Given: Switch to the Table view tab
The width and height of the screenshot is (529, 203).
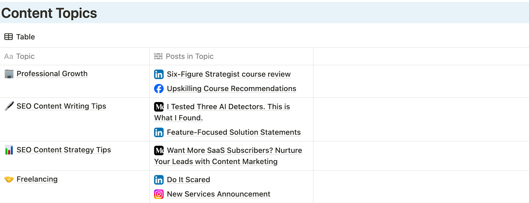Looking at the screenshot, I should click(x=20, y=37).
